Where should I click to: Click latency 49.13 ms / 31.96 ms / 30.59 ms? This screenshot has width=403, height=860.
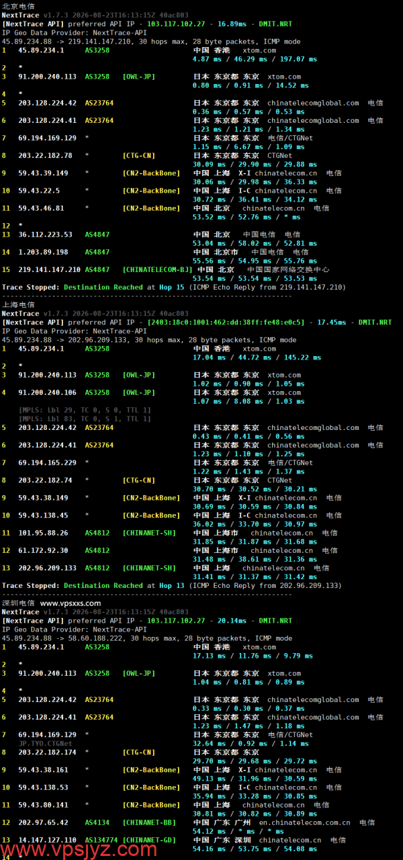pyautogui.click(x=255, y=779)
